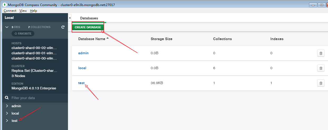Click the 3 Nodes text
The image size is (328, 130).
[18, 76]
